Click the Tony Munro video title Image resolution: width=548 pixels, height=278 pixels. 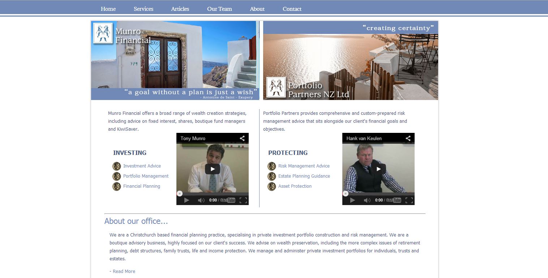[x=193, y=138]
